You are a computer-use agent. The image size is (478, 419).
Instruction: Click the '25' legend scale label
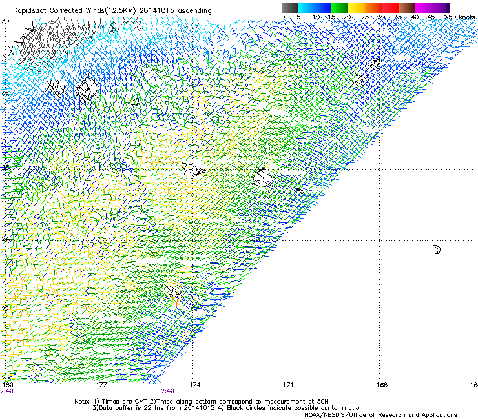pos(365,17)
